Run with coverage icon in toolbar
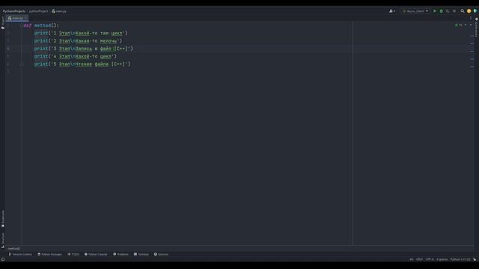This screenshot has width=479, height=269. click(448, 11)
